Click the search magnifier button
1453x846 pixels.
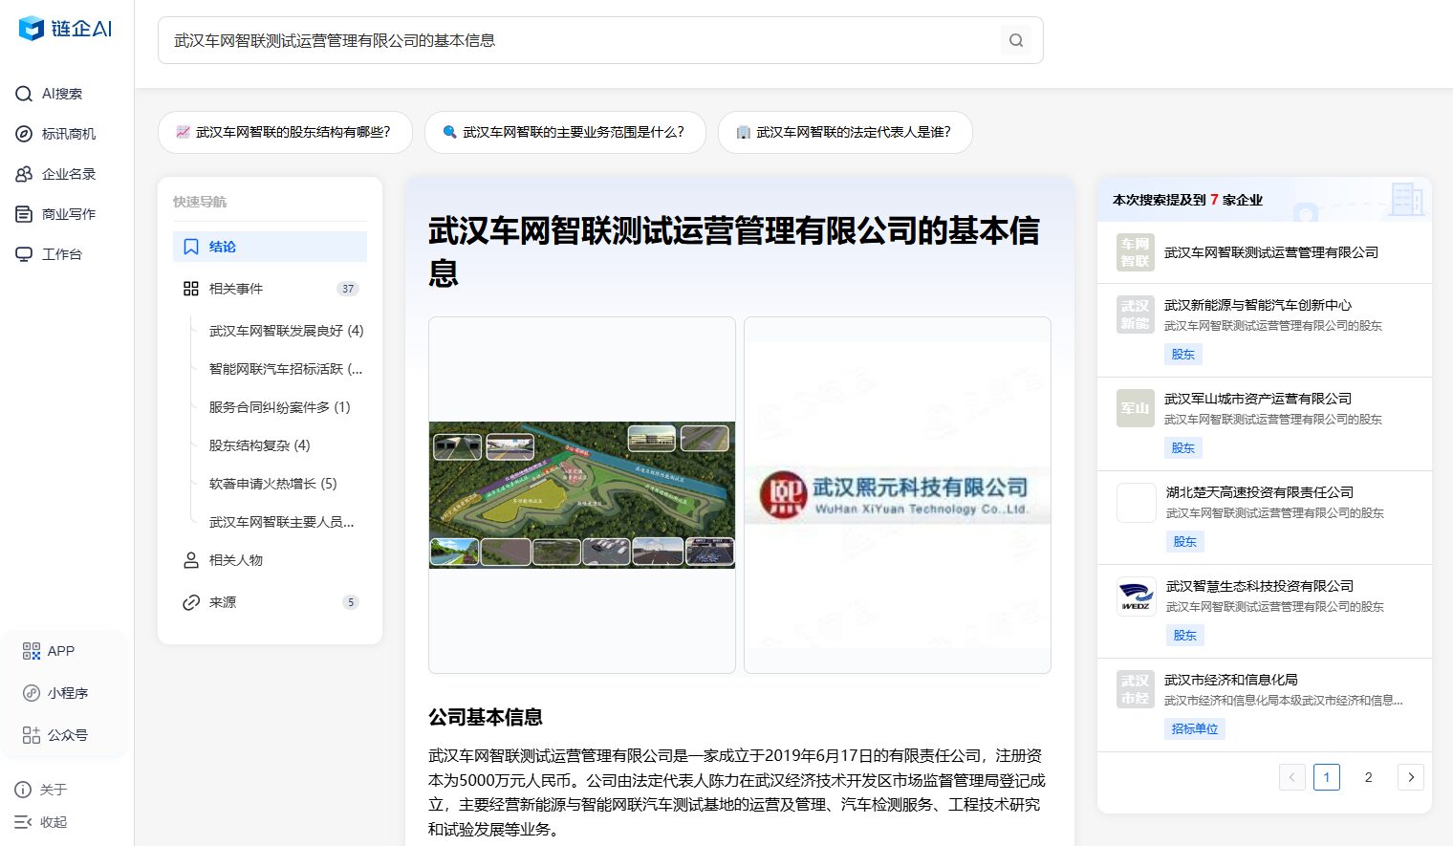point(1016,40)
